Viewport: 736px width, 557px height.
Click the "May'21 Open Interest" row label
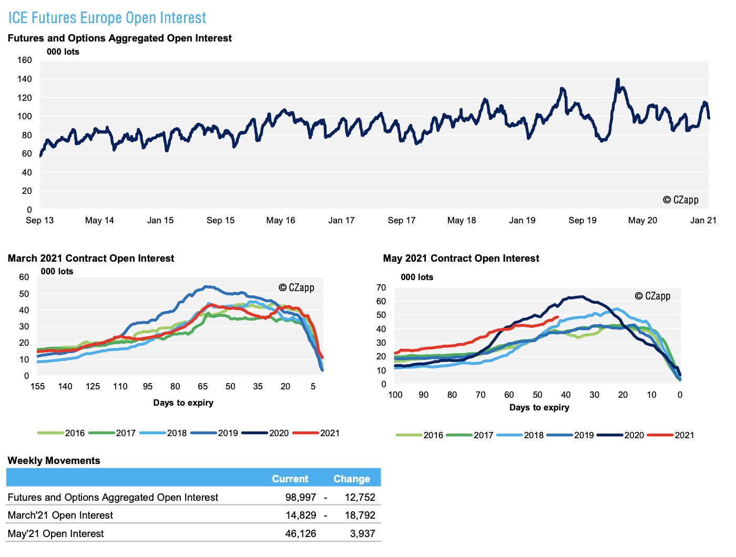(x=56, y=533)
